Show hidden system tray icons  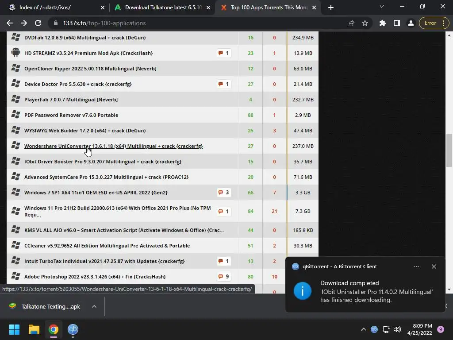point(364,329)
